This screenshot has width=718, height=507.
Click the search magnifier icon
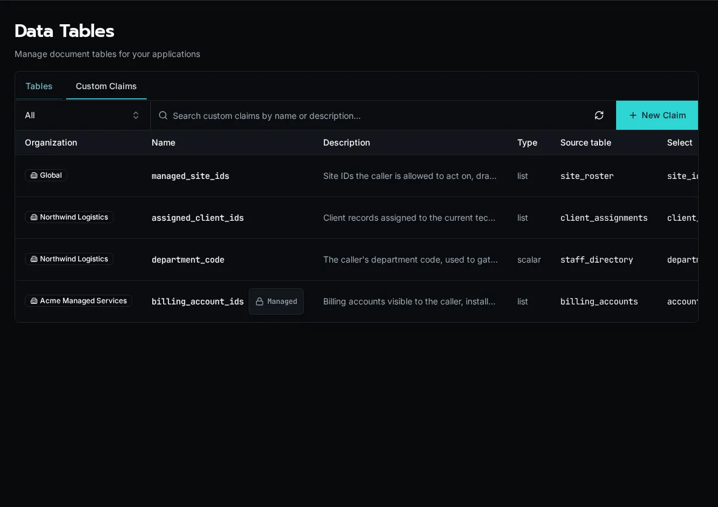point(163,115)
